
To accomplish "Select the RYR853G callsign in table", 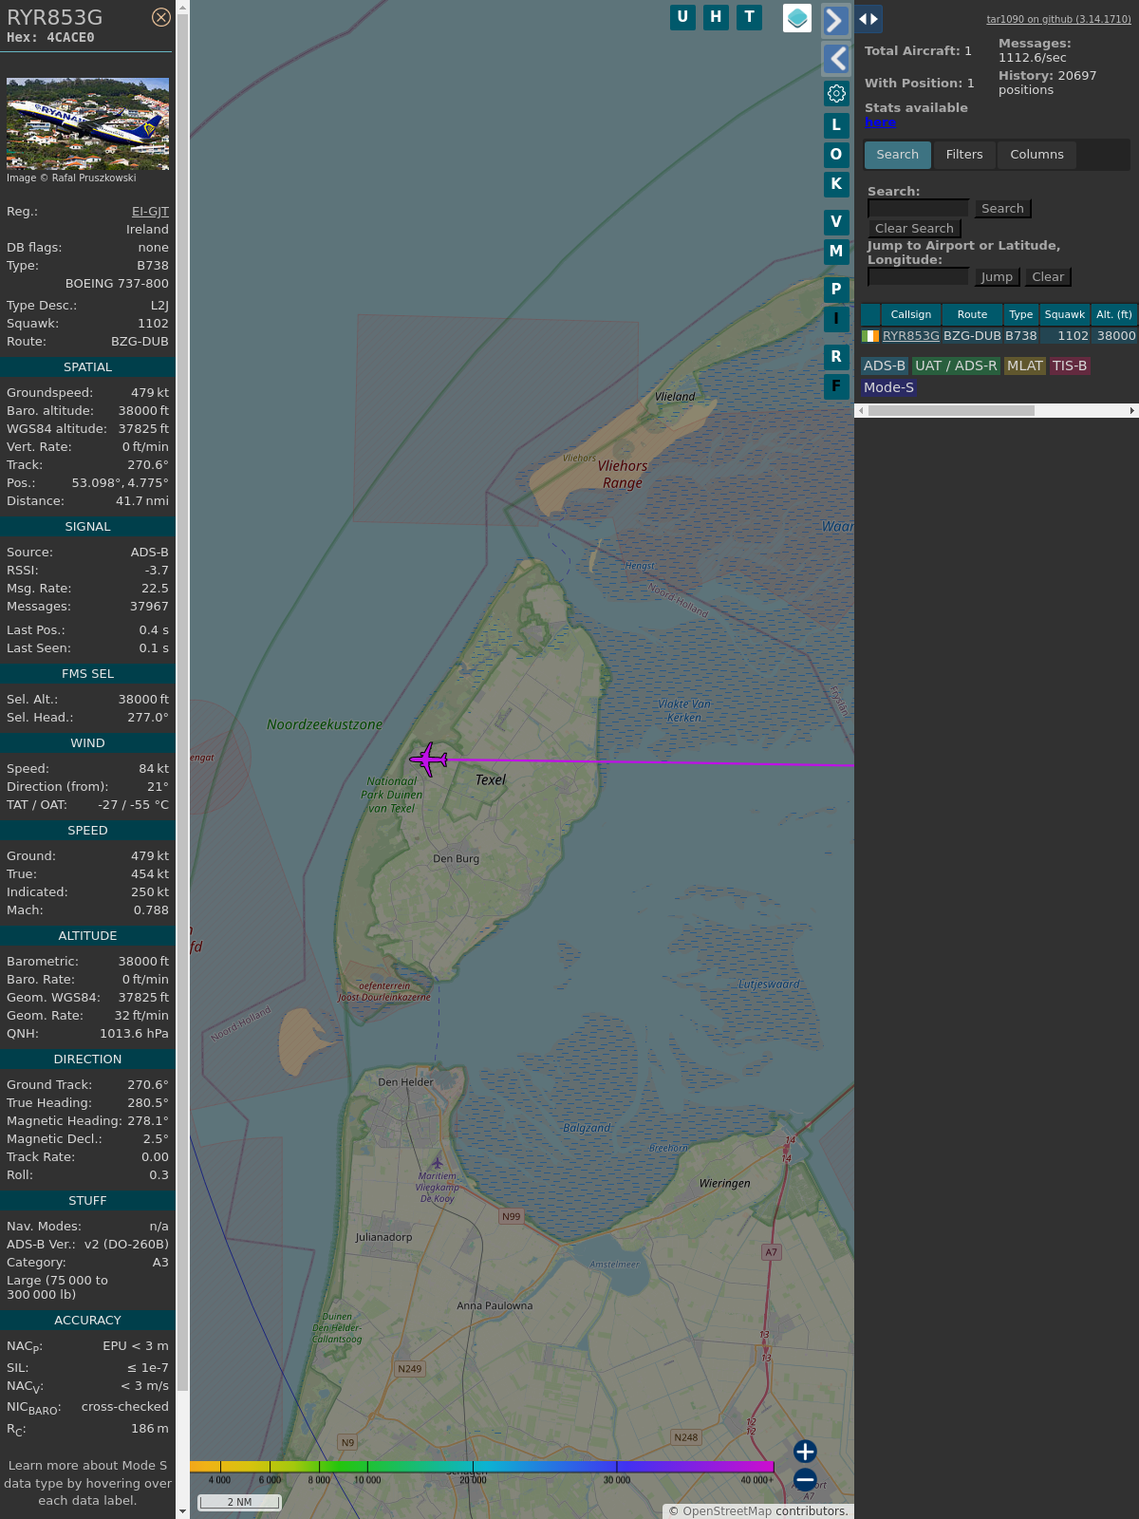I will (x=910, y=336).
